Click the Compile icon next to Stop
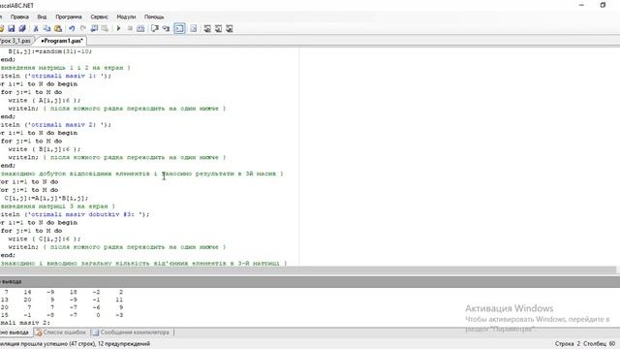This screenshot has width=620, height=349. [140, 28]
